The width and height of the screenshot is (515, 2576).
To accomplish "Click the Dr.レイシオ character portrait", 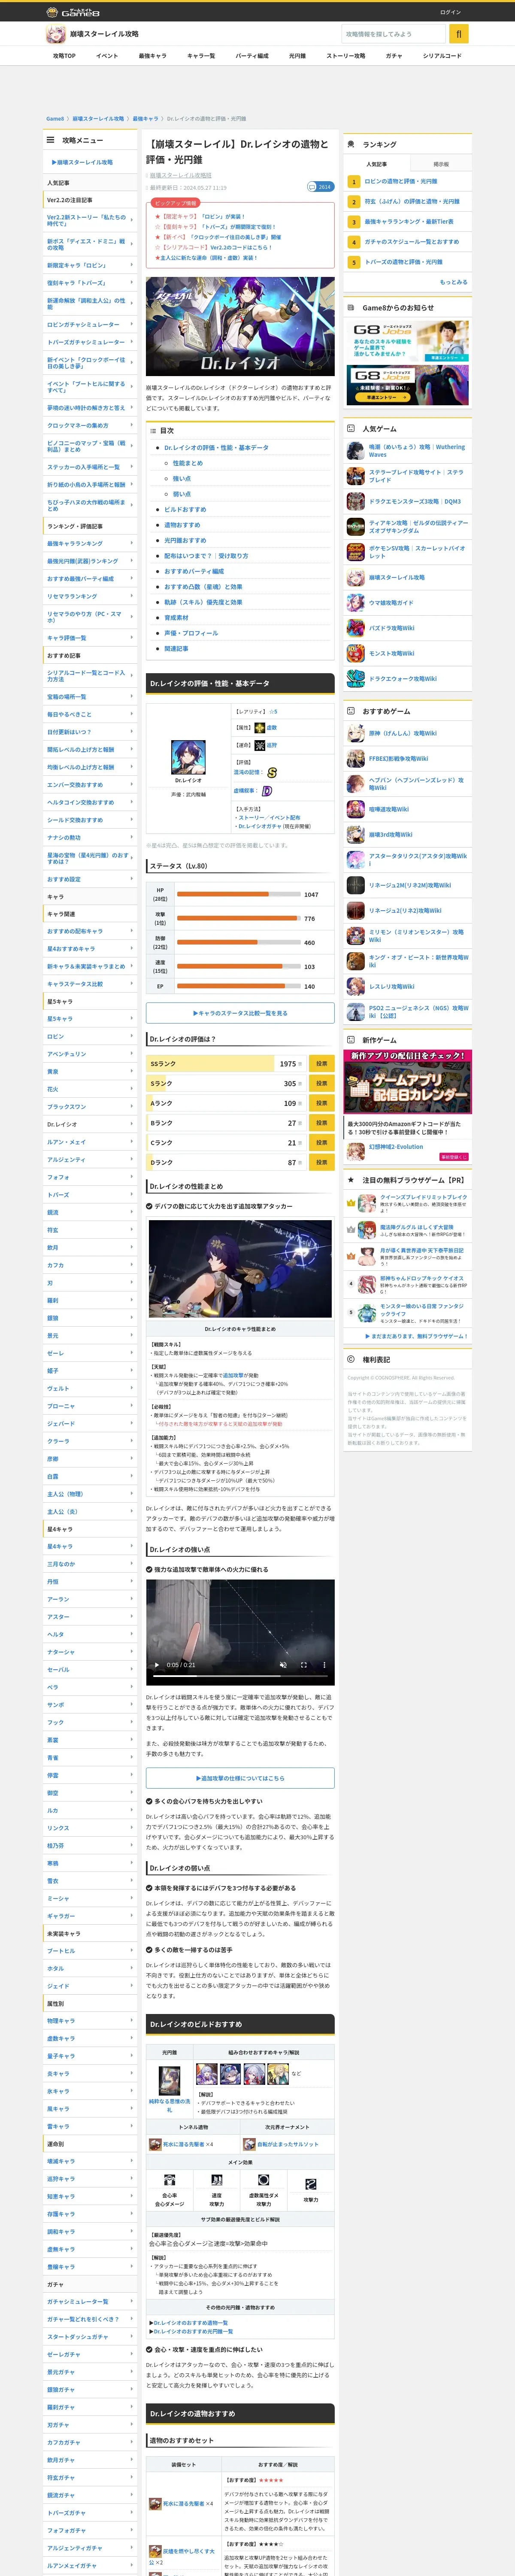I will click(188, 757).
